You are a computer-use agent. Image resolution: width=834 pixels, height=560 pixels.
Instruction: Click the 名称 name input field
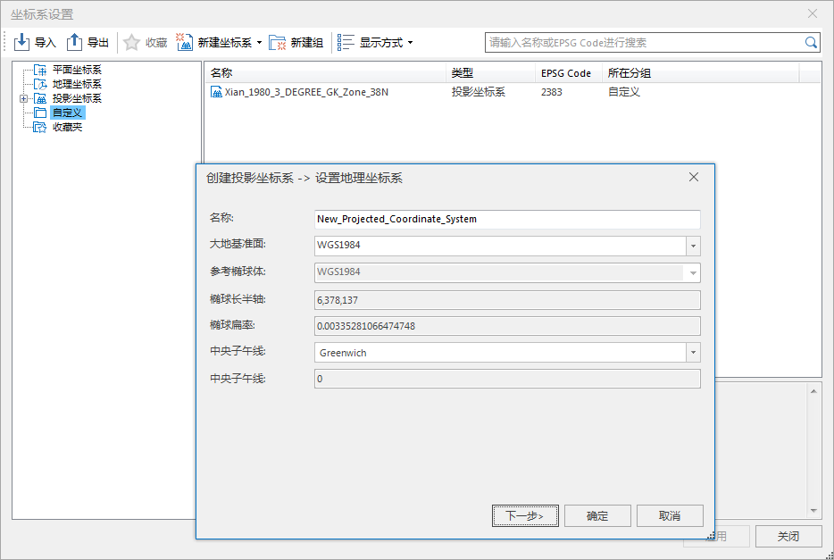[506, 219]
